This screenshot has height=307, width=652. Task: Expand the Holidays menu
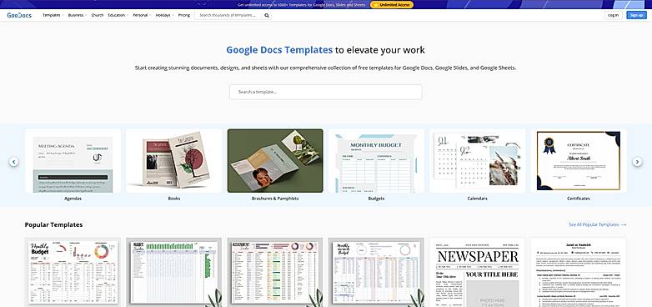164,15
